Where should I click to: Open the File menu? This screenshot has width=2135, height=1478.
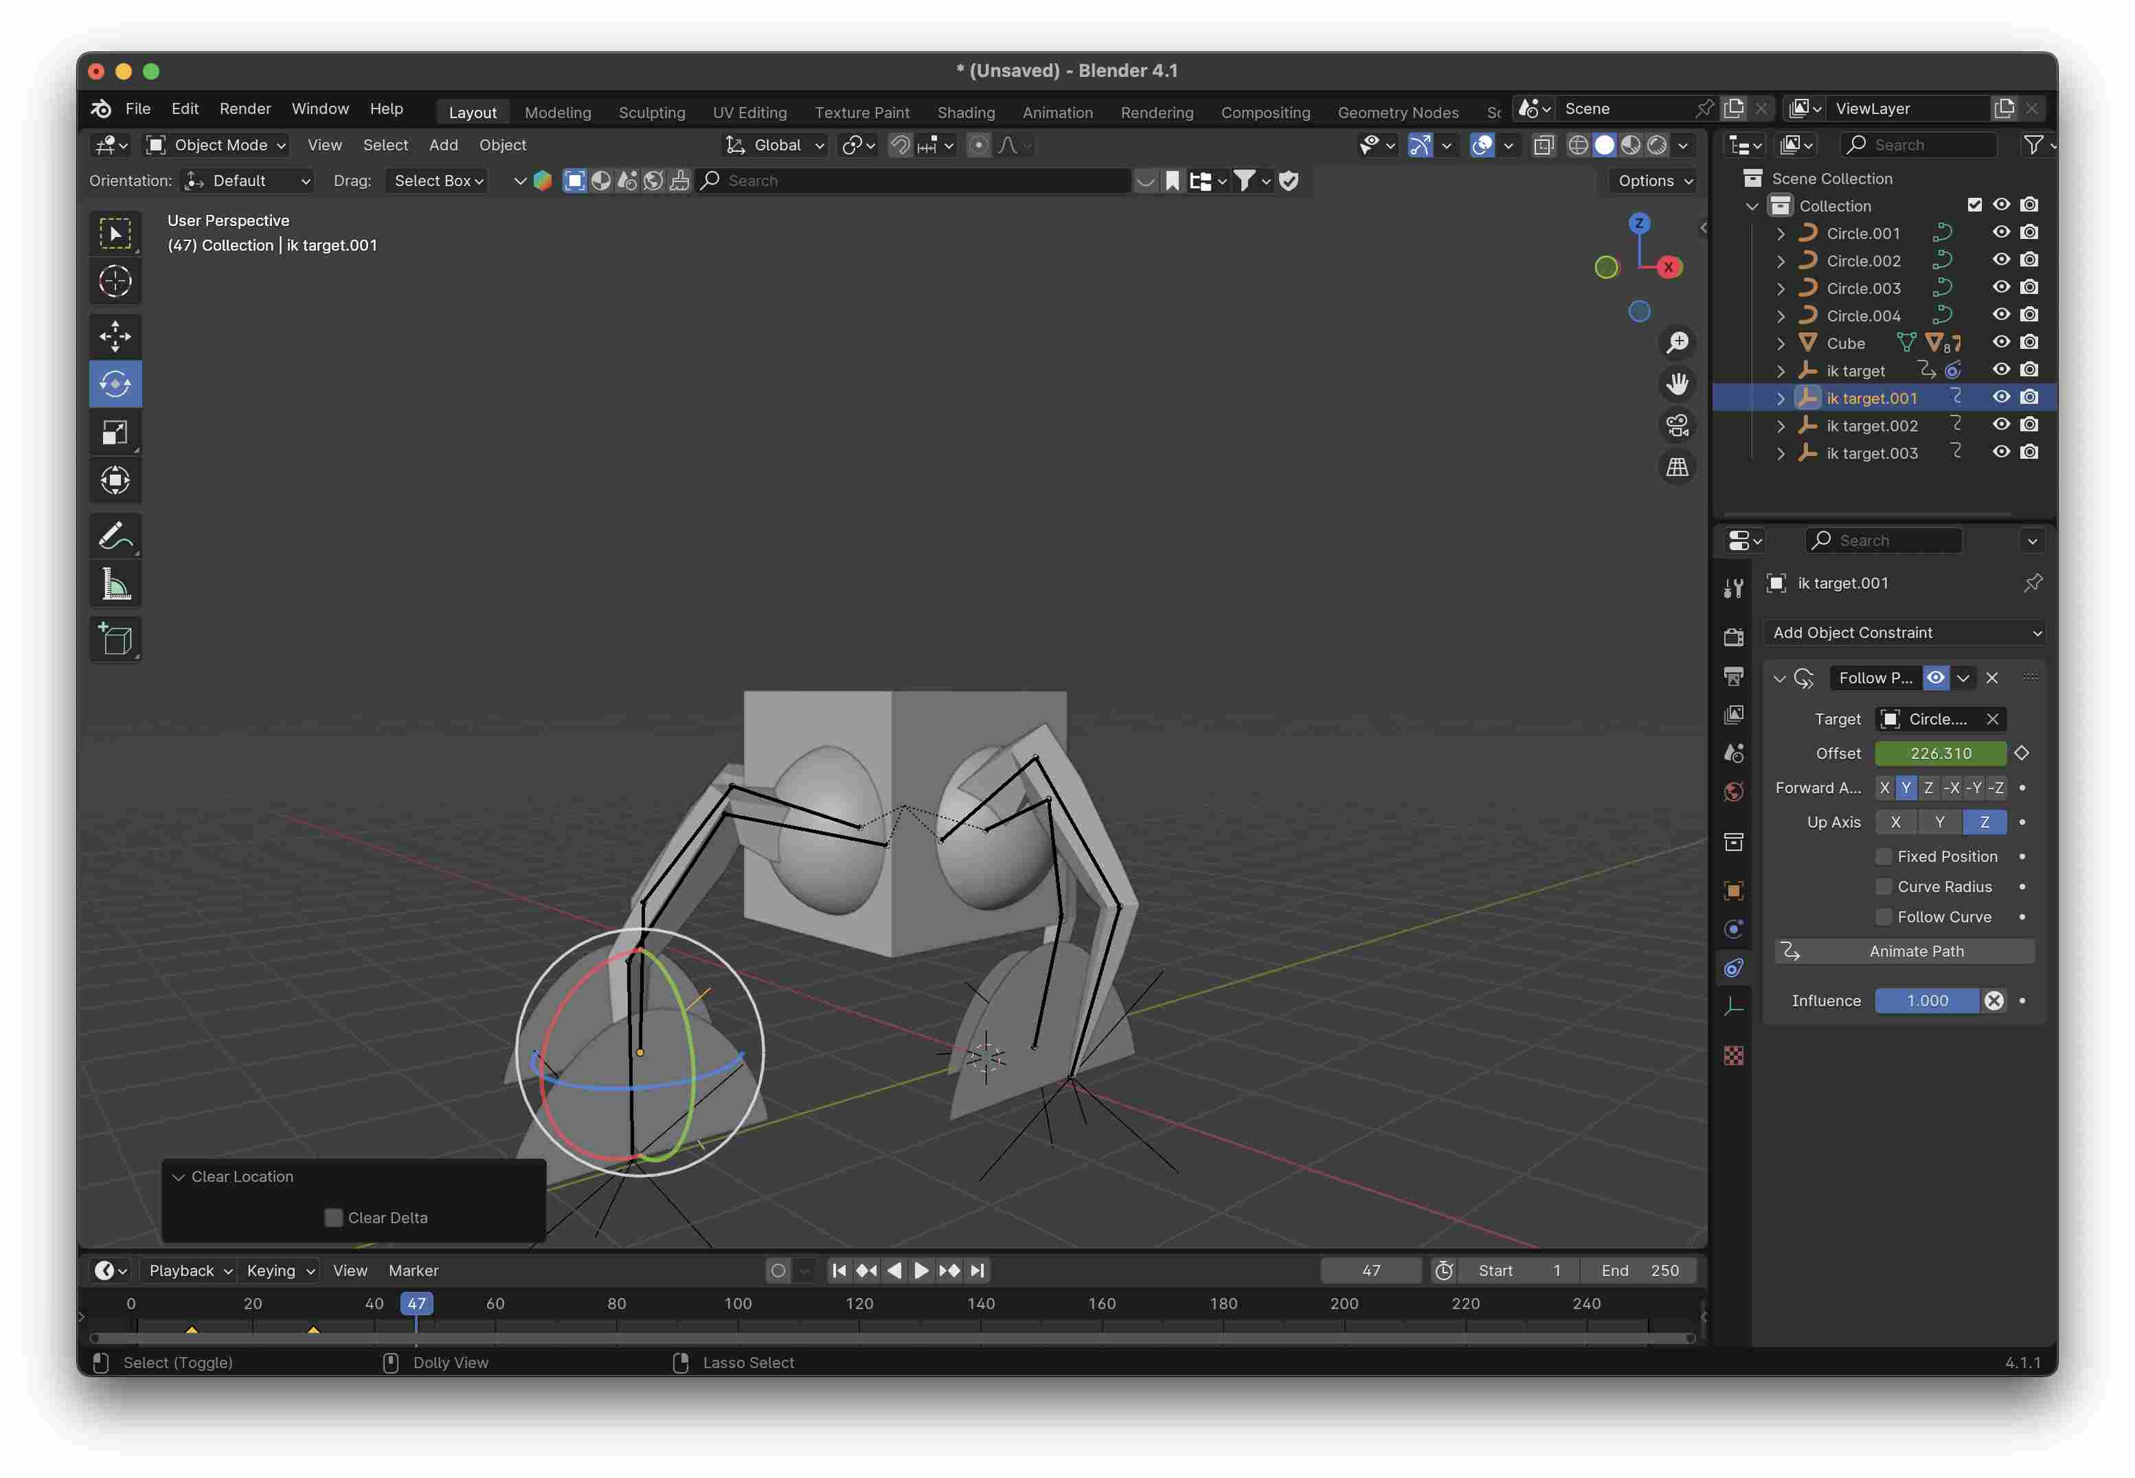(138, 109)
